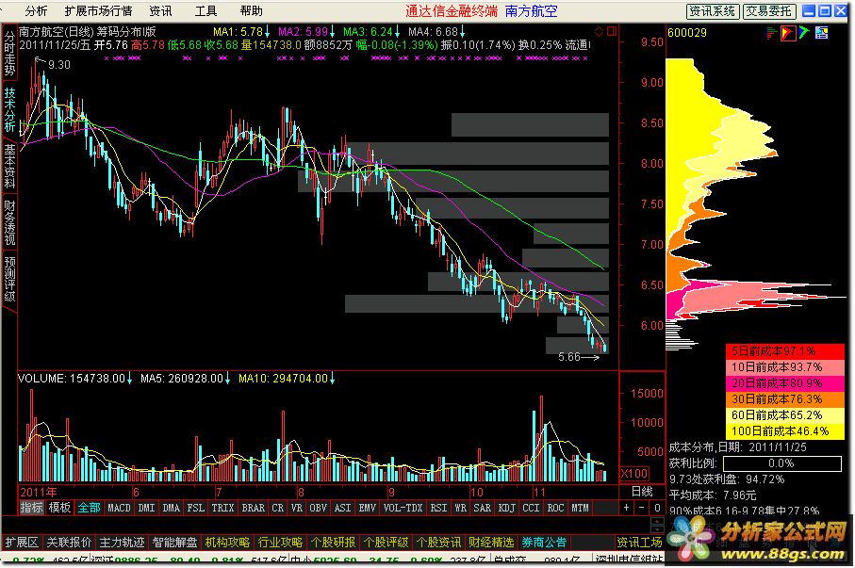Select the WR indicator
This screenshot has height=568, width=855.
click(x=460, y=508)
